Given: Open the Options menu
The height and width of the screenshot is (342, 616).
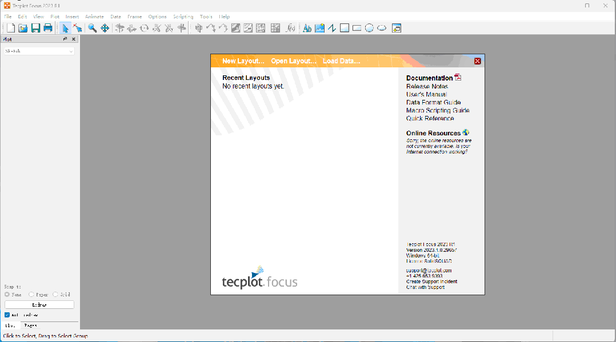Looking at the screenshot, I should (157, 17).
